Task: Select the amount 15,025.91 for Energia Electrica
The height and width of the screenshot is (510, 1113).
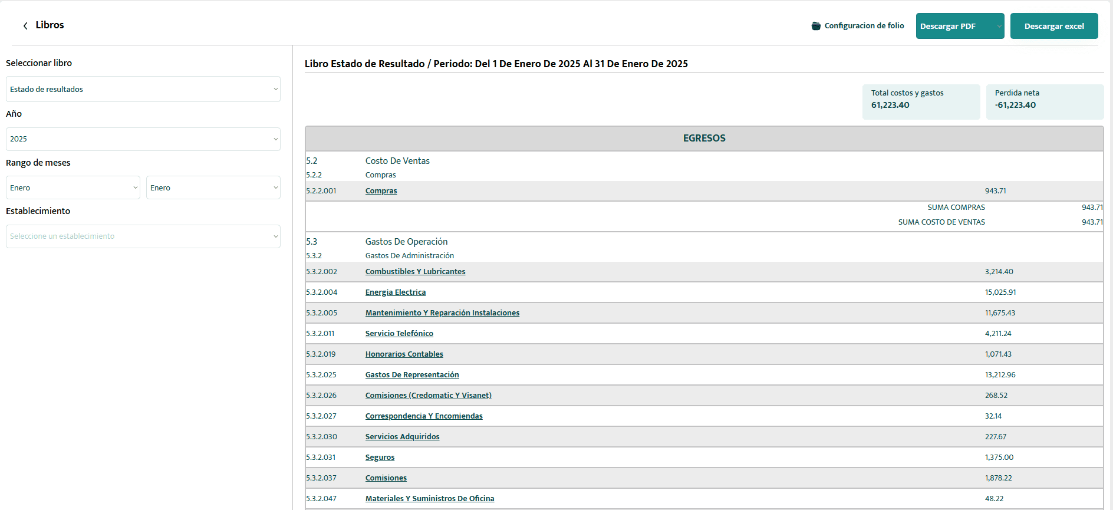Action: (1000, 292)
